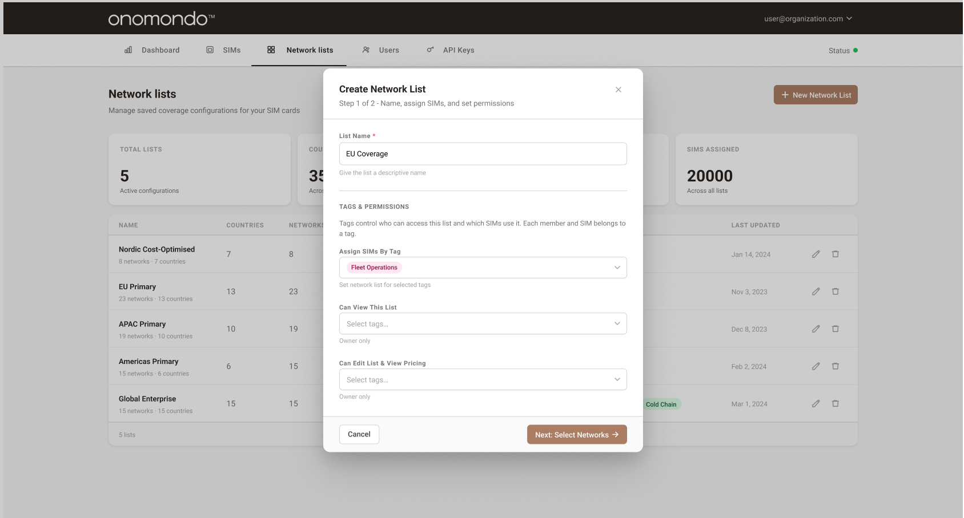The height and width of the screenshot is (518, 964).
Task: Go to the API Keys tab
Action: tap(458, 50)
